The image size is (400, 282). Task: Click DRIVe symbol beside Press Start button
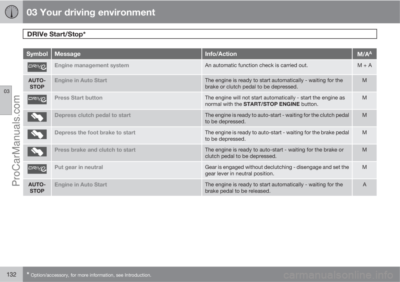[37, 99]
